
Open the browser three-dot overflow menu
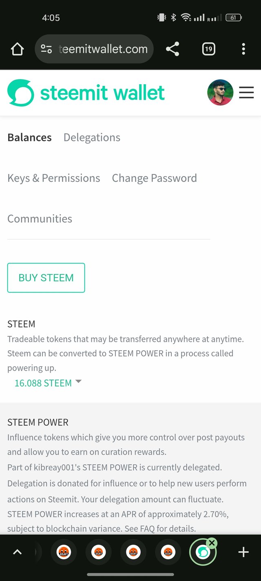pyautogui.click(x=243, y=49)
